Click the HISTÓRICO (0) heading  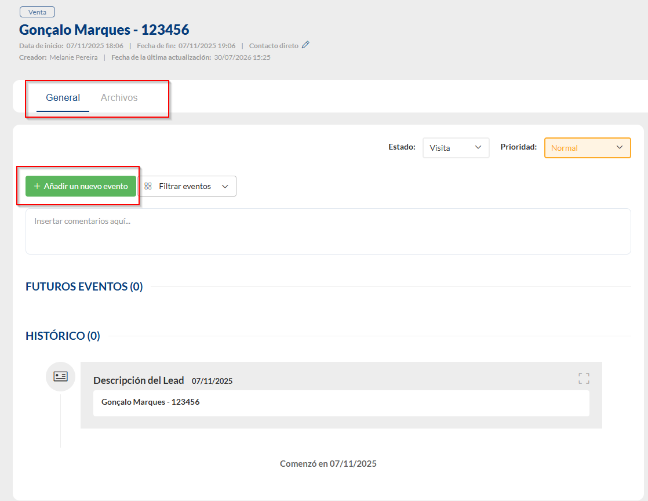[x=63, y=336]
